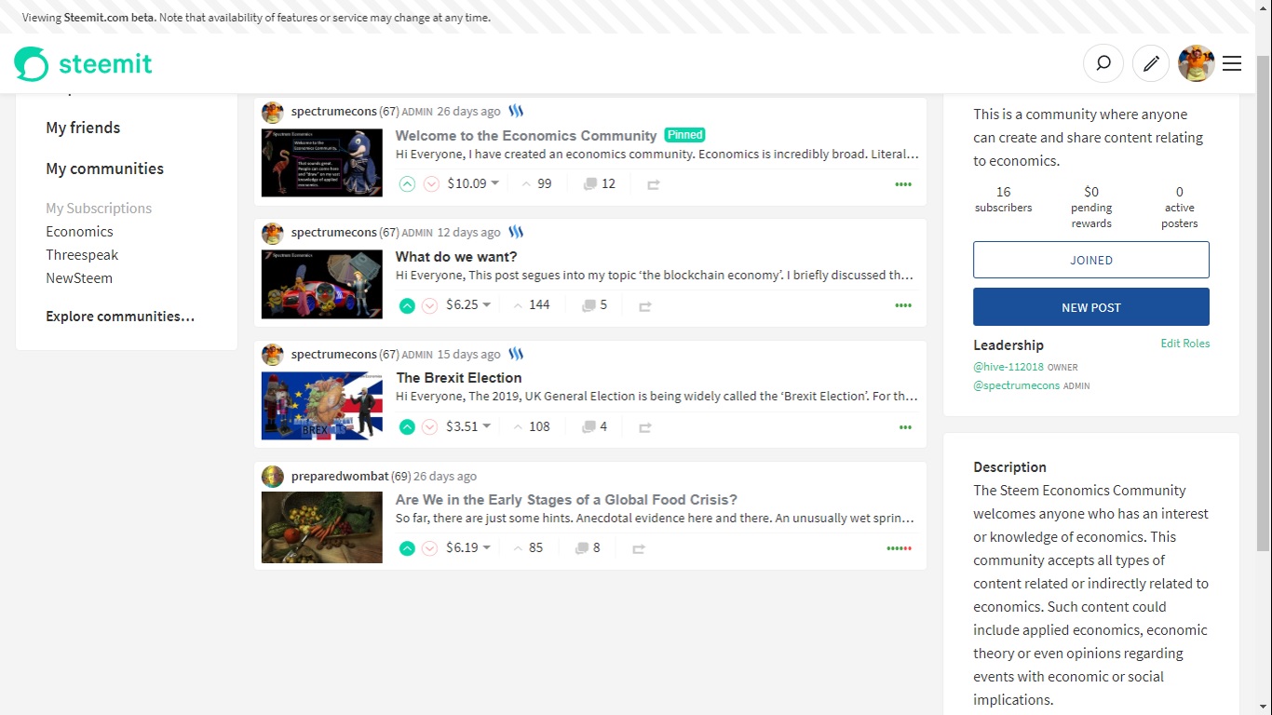Upvote the Welcome to the Economics Community post
This screenshot has height=715, width=1272.
point(407,184)
